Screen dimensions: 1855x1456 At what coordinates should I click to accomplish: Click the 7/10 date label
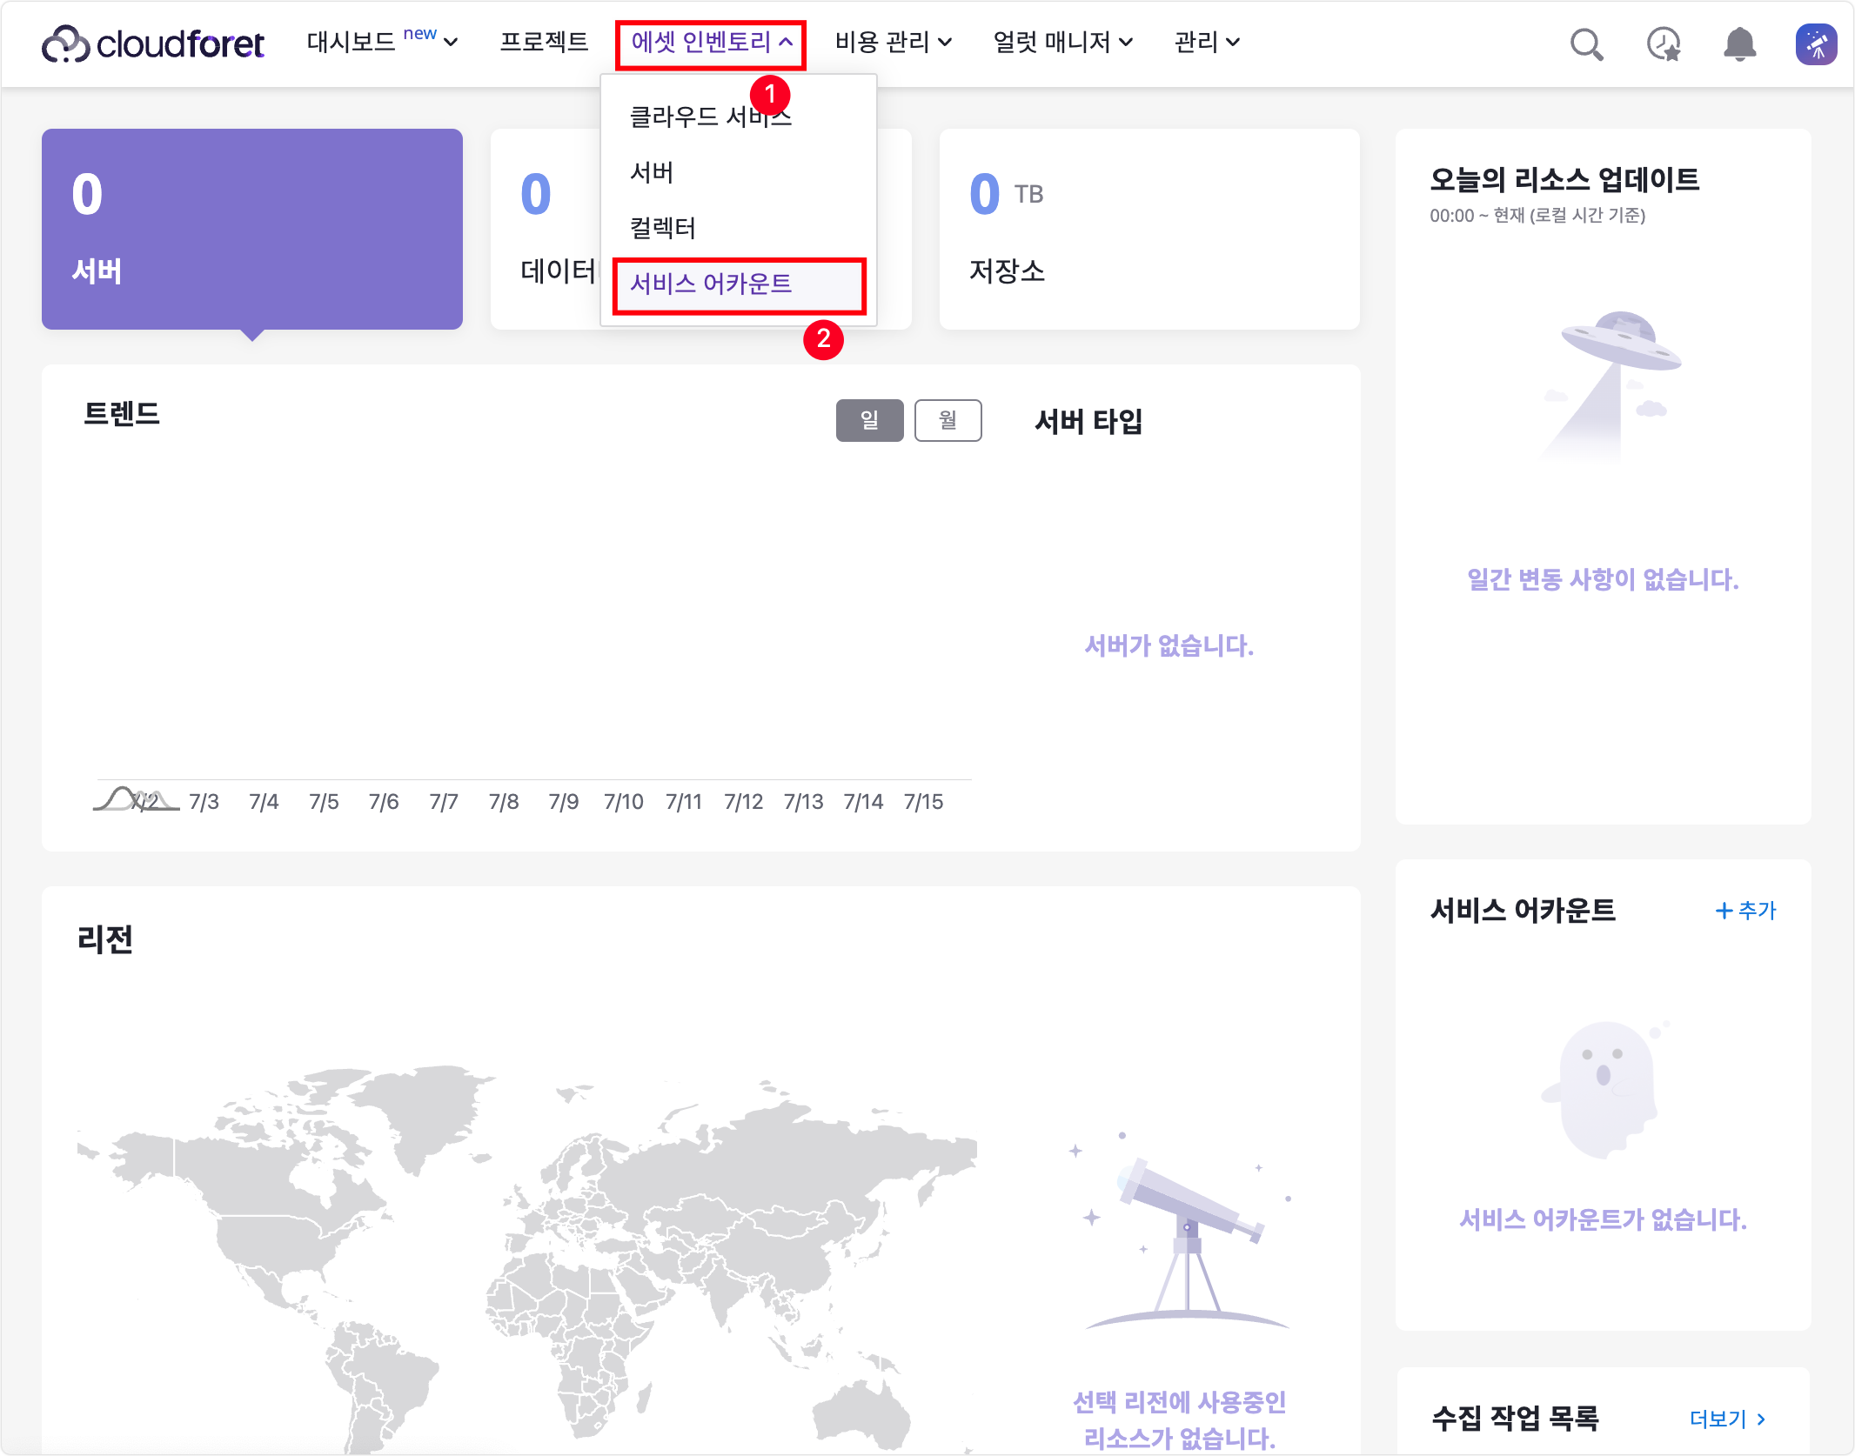click(624, 802)
